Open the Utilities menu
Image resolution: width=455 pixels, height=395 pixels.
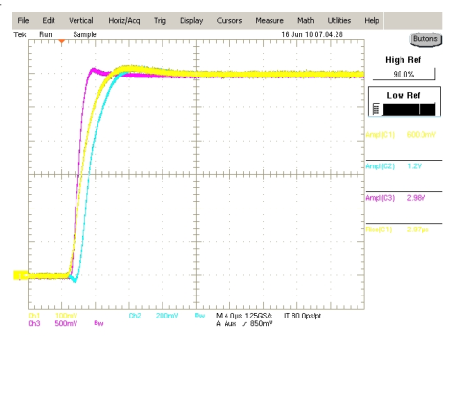pyautogui.click(x=339, y=21)
